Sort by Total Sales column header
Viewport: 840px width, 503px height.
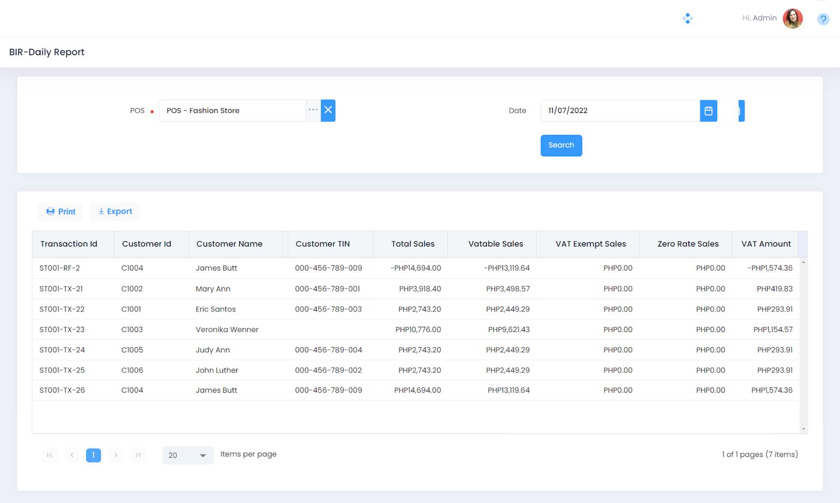pos(413,244)
